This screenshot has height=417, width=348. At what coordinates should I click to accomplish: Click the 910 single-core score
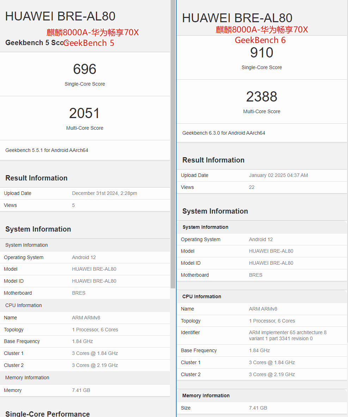click(x=262, y=53)
